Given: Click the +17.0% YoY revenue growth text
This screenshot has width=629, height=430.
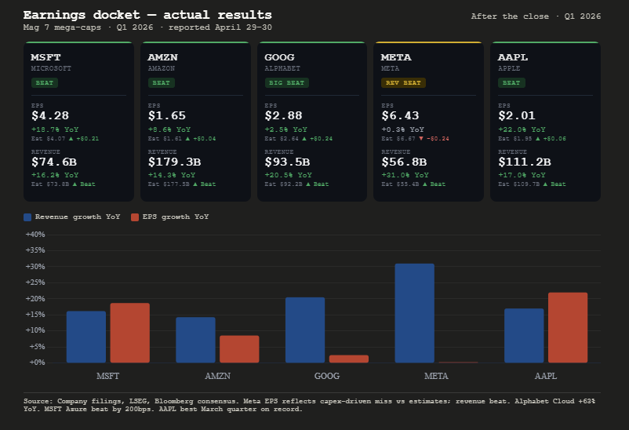Looking at the screenshot, I should coord(522,175).
